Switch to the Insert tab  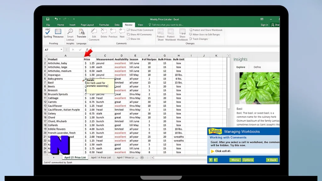pos(72,25)
